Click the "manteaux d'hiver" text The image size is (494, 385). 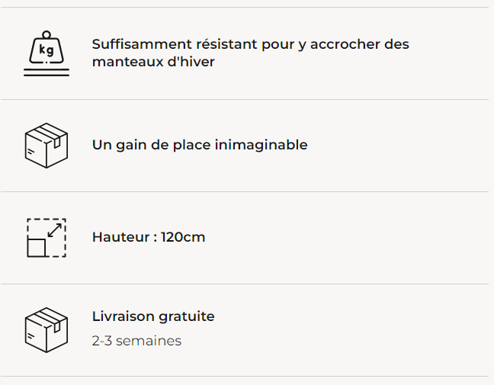pyautogui.click(x=153, y=62)
